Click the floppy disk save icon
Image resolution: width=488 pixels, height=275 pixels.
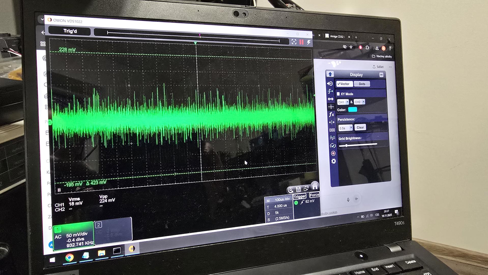tap(298, 189)
